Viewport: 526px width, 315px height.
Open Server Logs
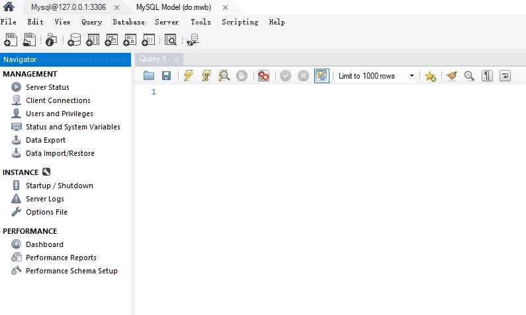click(44, 199)
